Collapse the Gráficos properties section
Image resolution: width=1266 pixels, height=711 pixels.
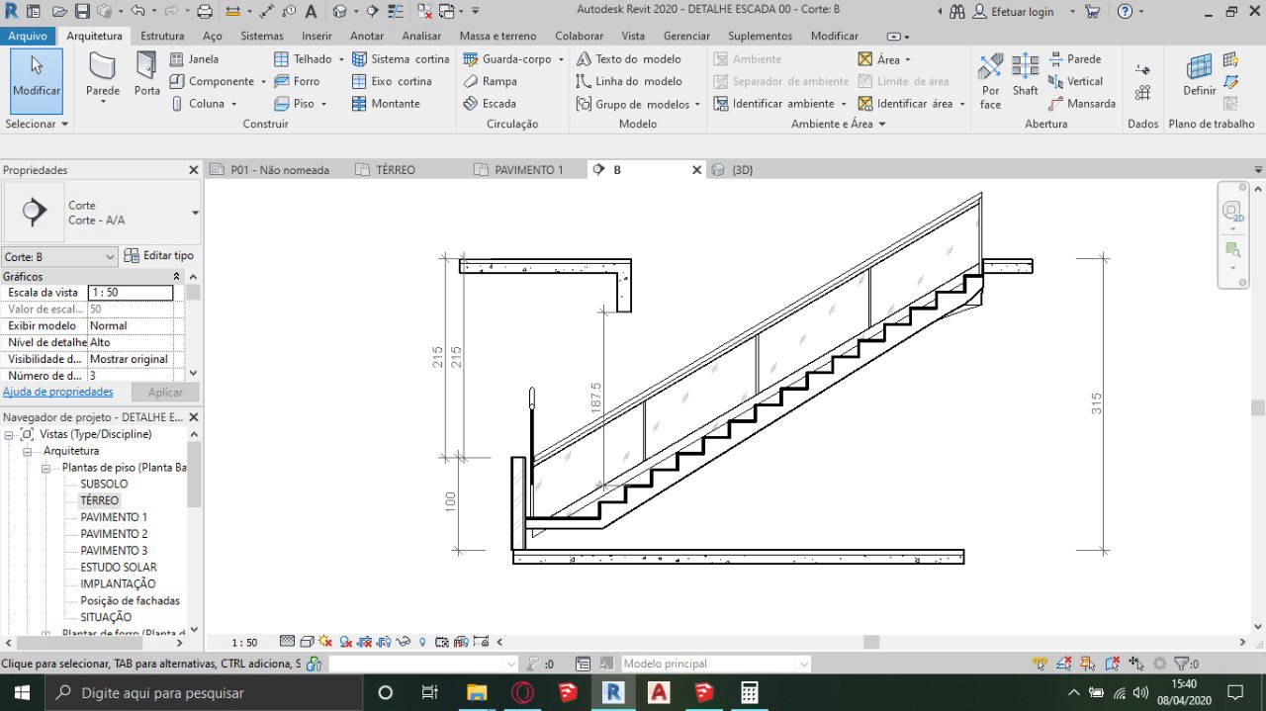point(177,277)
